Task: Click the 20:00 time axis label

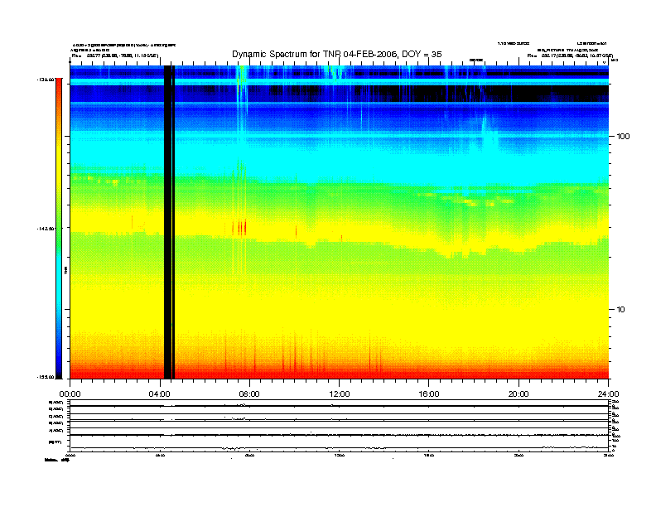Action: point(519,394)
